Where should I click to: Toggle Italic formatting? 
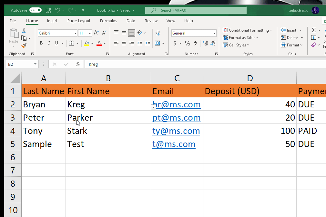49,43
